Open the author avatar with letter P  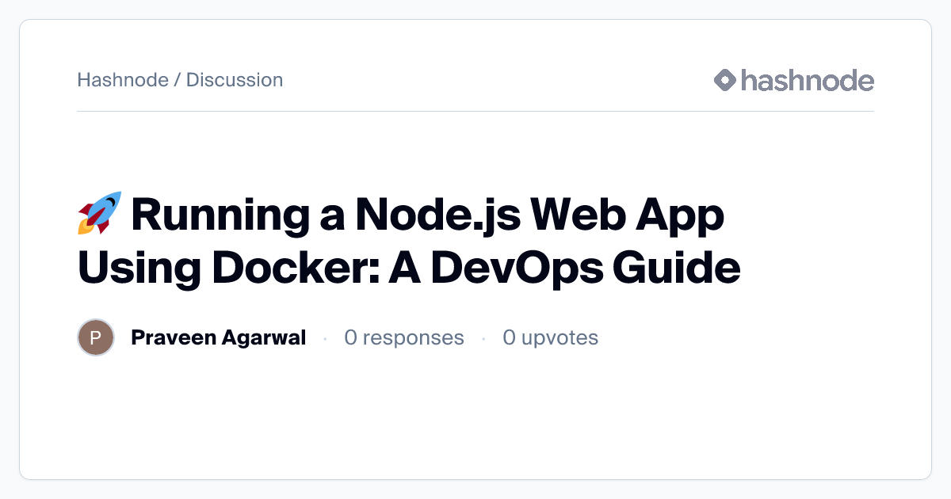pyautogui.click(x=96, y=338)
